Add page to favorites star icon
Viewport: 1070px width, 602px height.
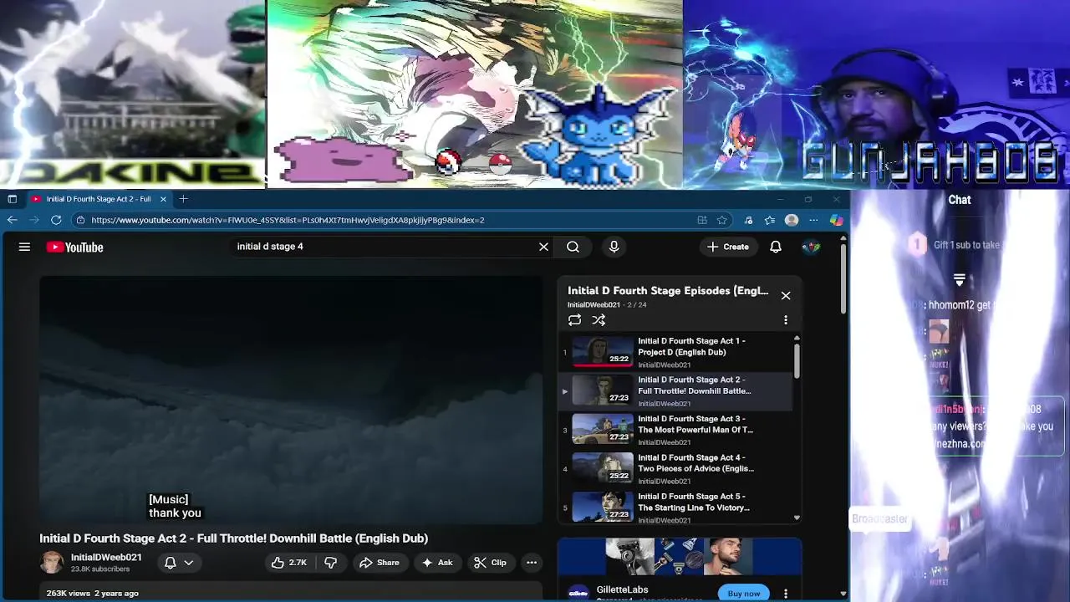[x=722, y=220]
